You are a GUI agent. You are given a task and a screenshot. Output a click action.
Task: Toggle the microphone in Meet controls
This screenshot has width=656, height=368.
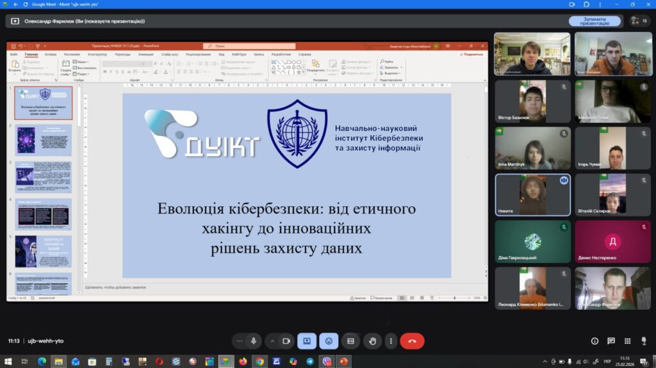[x=254, y=341]
